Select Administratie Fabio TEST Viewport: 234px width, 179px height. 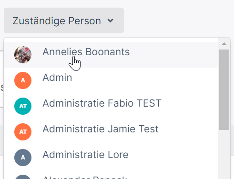click(x=111, y=106)
